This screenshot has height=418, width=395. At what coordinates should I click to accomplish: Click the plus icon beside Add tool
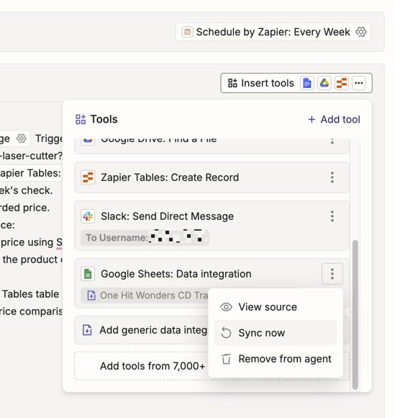312,120
